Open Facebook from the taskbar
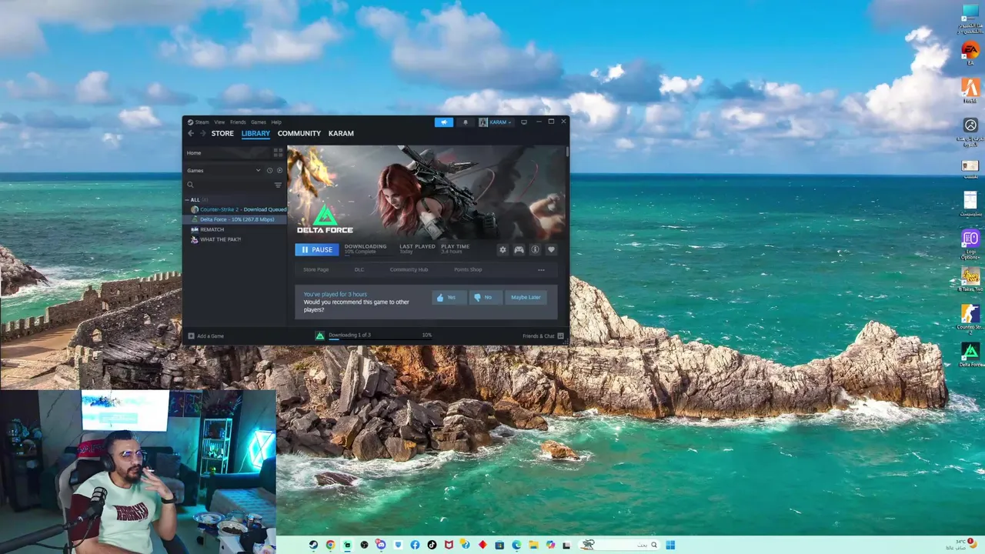 coord(415,545)
